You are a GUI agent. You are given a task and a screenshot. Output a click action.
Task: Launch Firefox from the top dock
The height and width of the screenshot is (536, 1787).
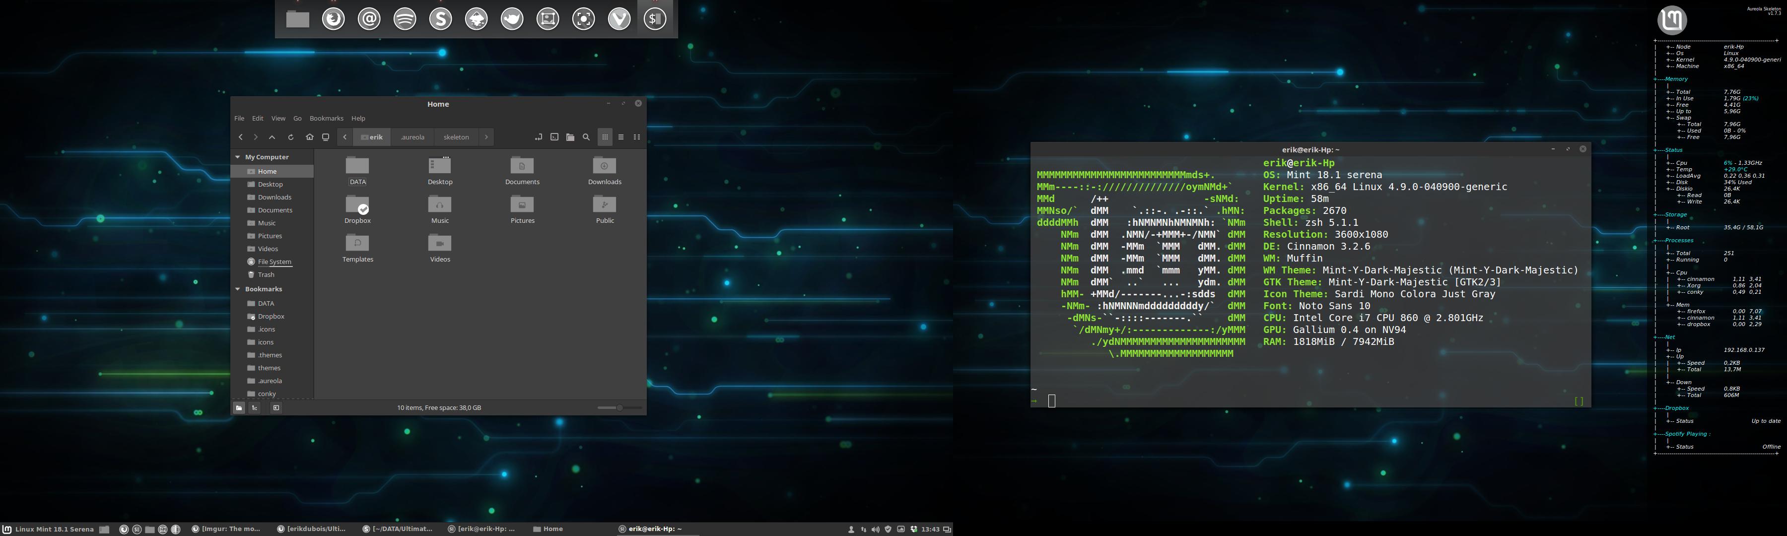point(334,19)
